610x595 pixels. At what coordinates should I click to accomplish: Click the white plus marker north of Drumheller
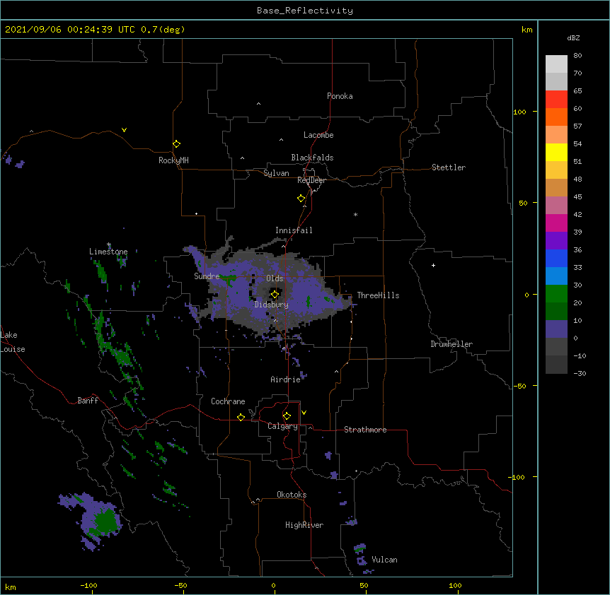(433, 265)
